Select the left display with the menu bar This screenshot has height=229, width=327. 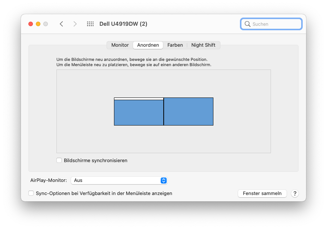[x=139, y=112]
